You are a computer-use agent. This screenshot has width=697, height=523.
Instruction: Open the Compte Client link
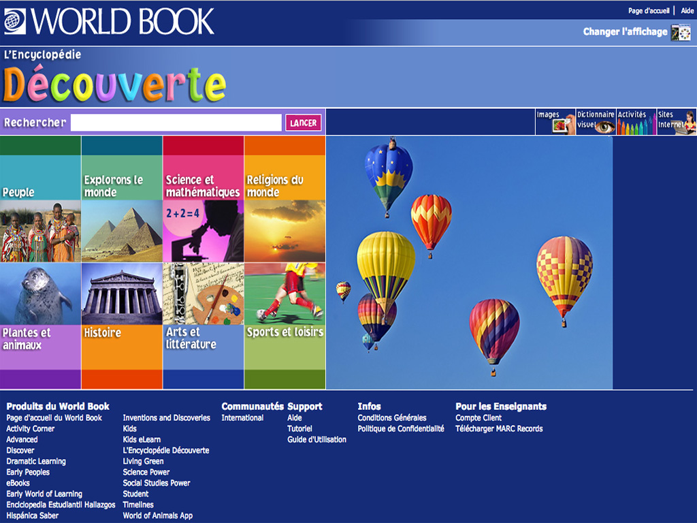tap(479, 417)
